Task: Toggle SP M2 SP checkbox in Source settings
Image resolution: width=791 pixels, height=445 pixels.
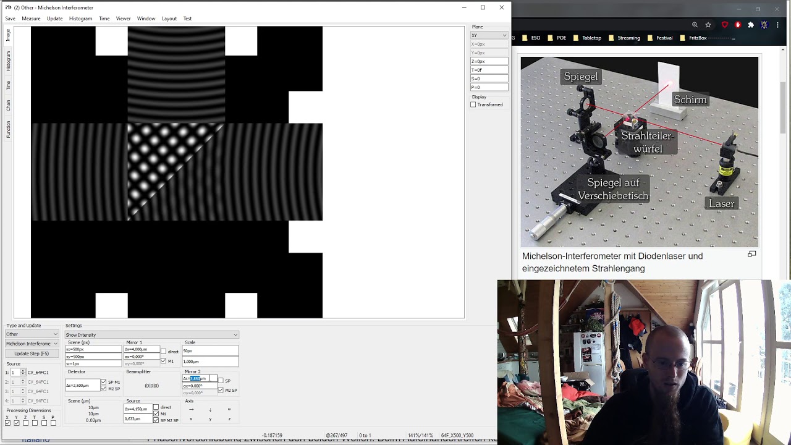Action: click(156, 420)
